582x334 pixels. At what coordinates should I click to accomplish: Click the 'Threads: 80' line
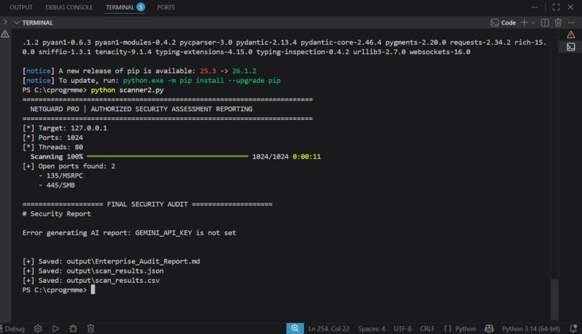tap(53, 147)
